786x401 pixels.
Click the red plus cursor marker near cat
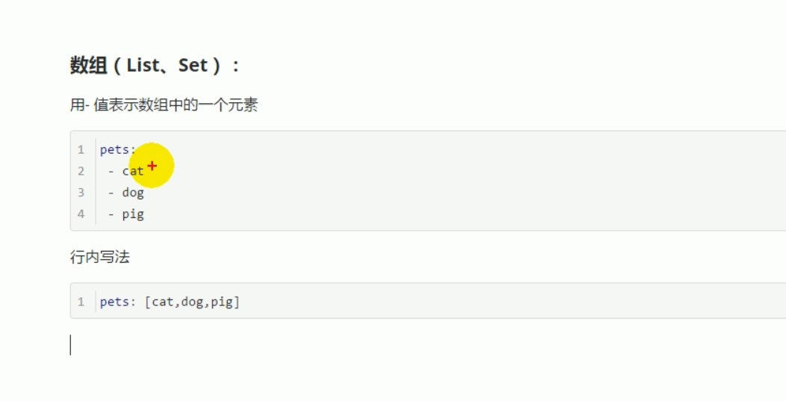(x=152, y=166)
